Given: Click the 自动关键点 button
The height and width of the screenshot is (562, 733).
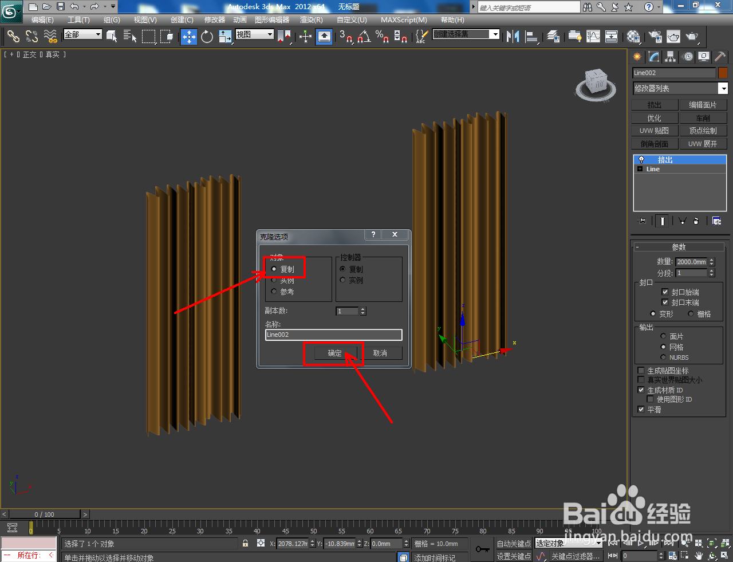Looking at the screenshot, I should tap(514, 544).
